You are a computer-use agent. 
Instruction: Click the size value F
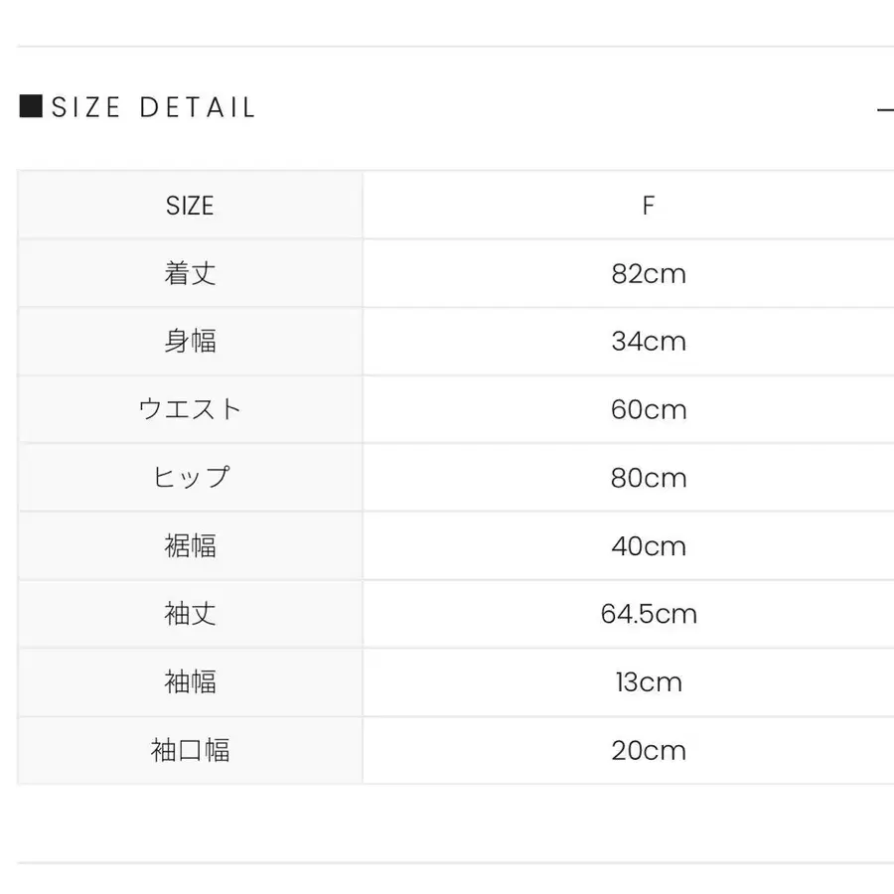[649, 206]
